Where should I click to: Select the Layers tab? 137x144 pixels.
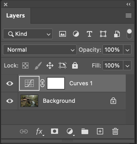16,16
